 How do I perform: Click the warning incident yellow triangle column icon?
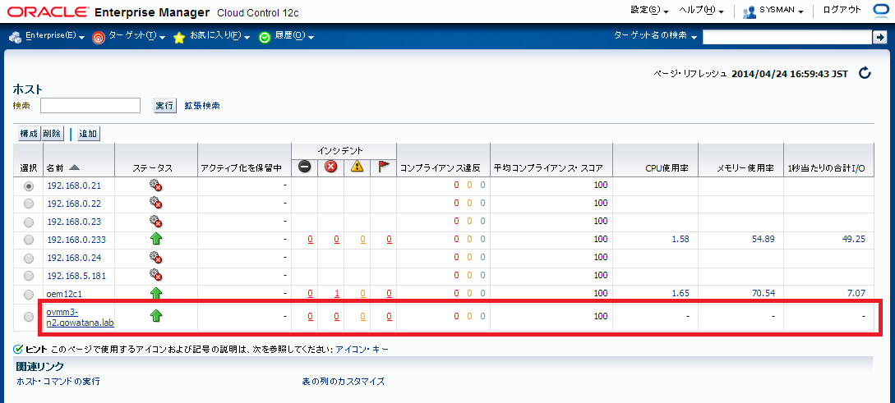click(358, 167)
